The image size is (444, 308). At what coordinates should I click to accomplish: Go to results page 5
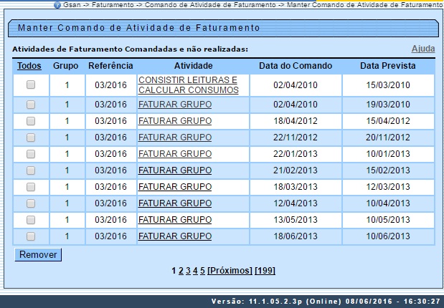click(x=202, y=271)
